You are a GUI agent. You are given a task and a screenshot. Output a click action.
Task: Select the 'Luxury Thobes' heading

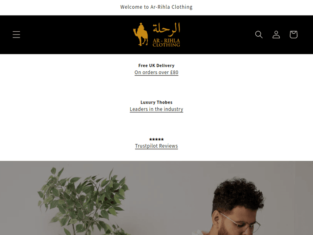(x=156, y=102)
